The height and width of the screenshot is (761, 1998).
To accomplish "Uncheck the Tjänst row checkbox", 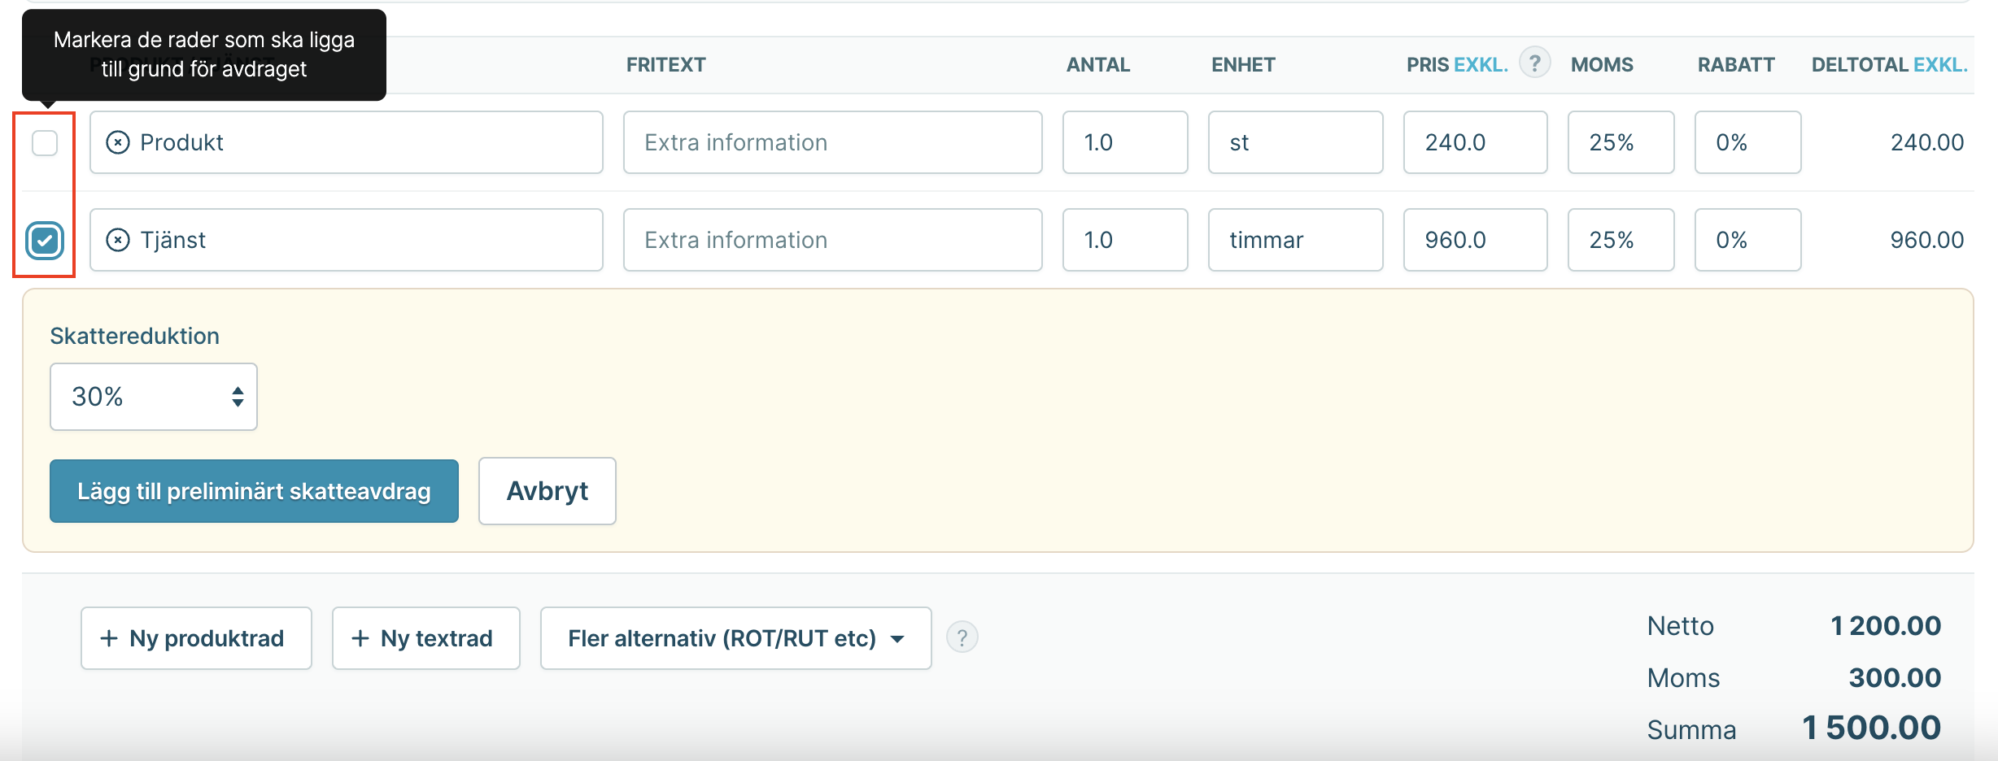I will [45, 240].
